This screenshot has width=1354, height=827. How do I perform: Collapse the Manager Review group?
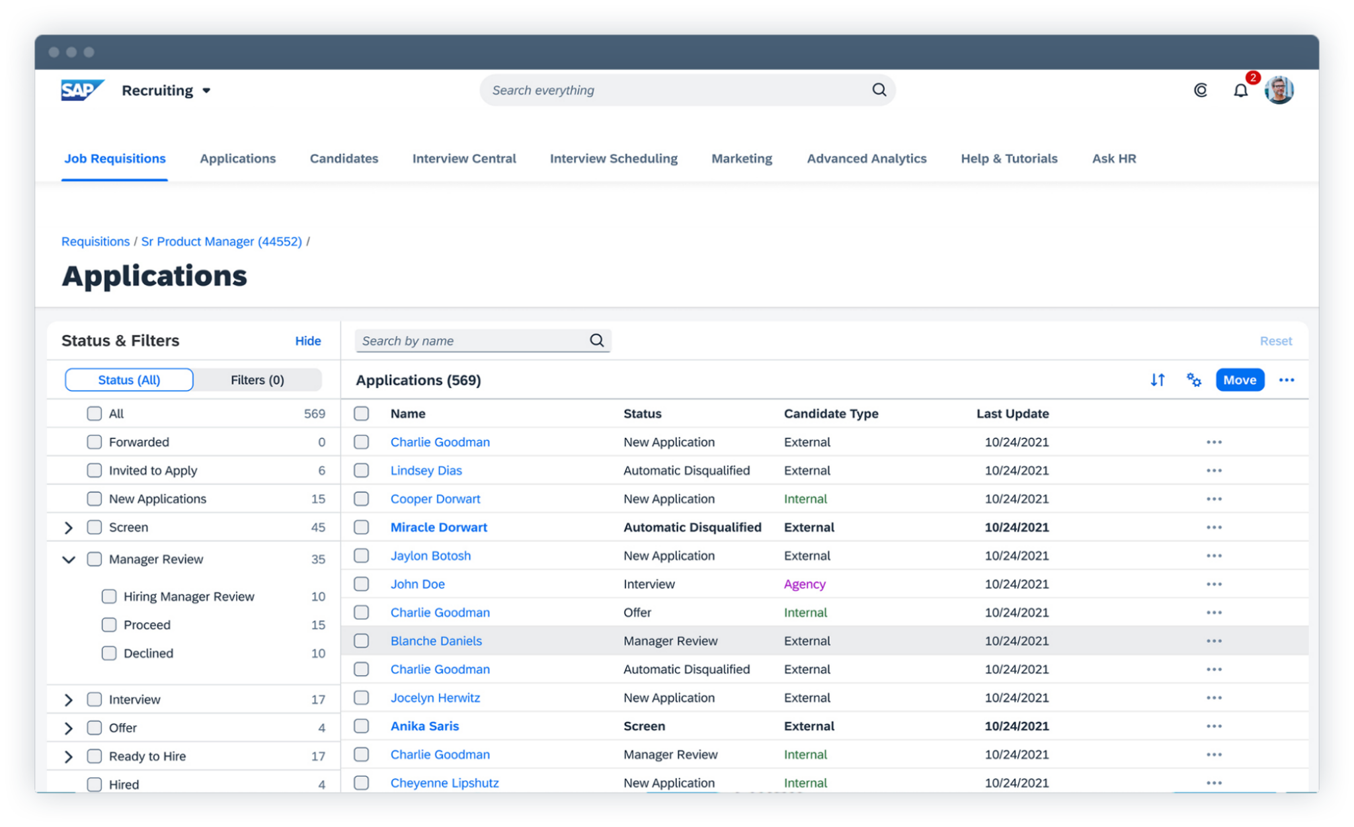pyautogui.click(x=68, y=560)
